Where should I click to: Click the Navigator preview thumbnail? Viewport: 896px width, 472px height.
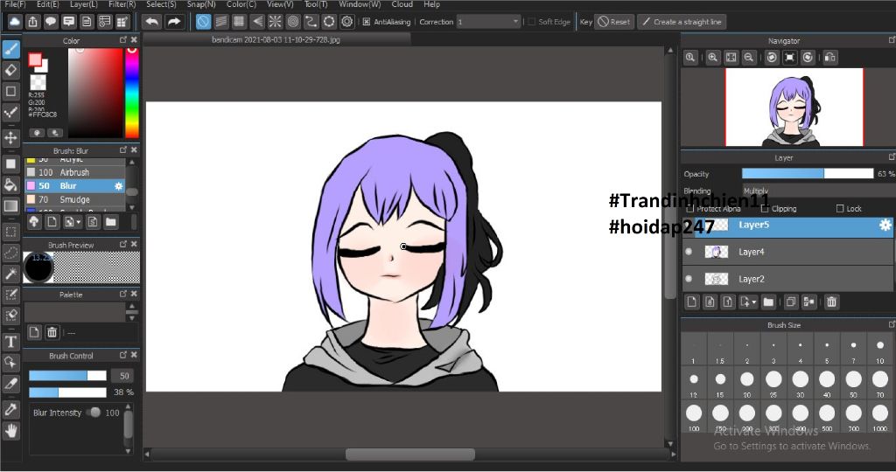point(794,108)
